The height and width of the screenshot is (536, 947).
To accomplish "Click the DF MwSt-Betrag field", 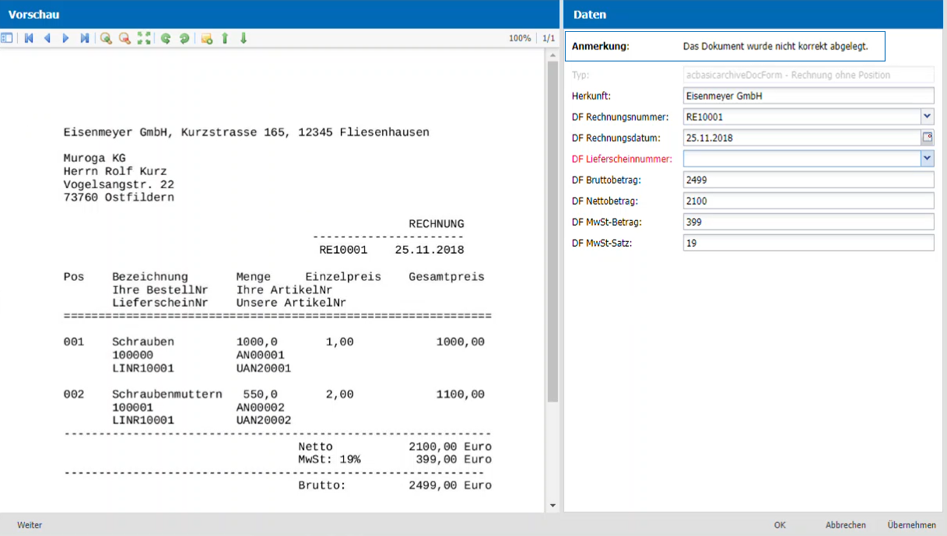I will tap(808, 222).
